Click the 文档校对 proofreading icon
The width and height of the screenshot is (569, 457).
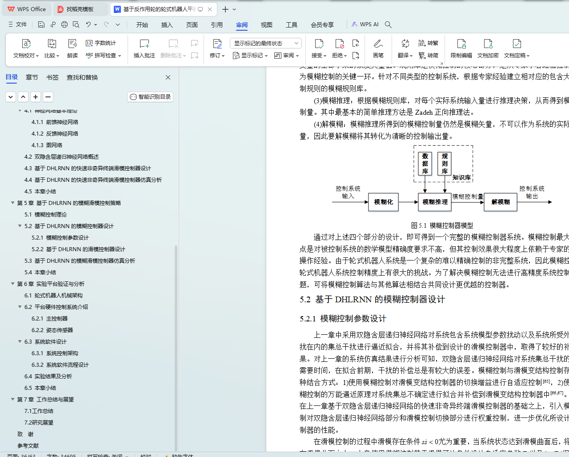click(26, 44)
